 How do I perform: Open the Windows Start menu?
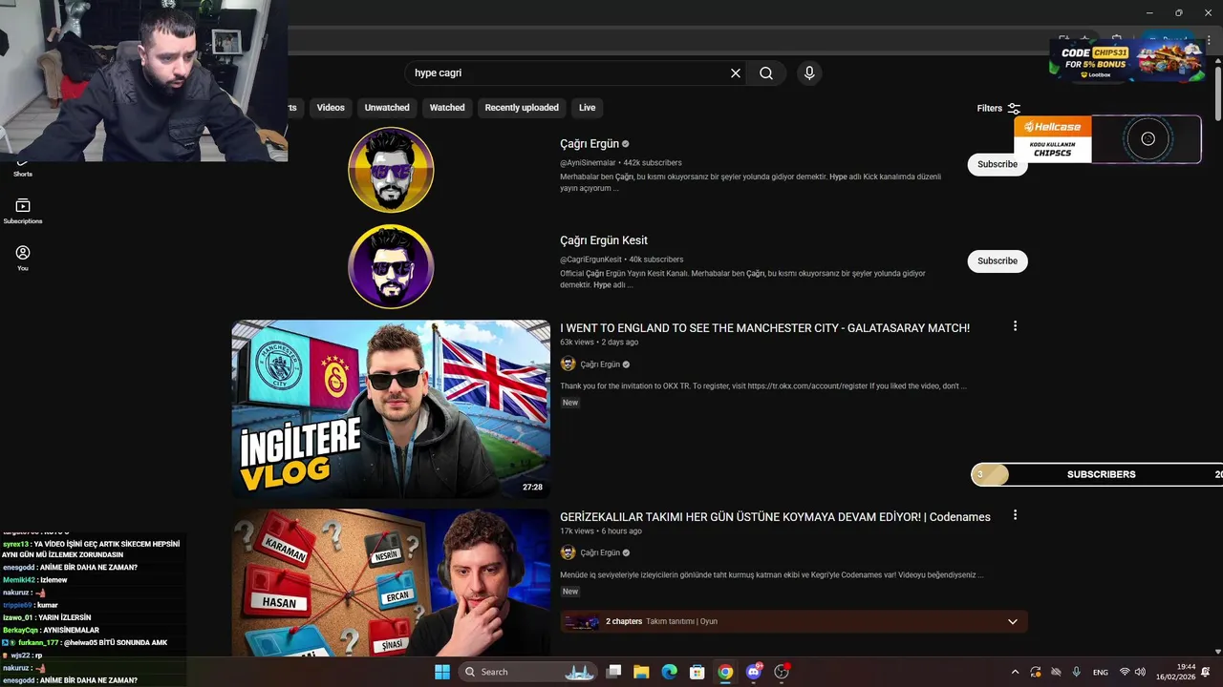(x=442, y=672)
